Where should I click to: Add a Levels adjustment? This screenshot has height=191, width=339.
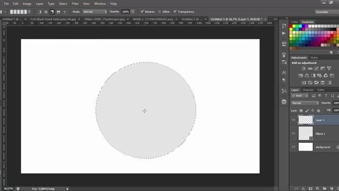pos(310,68)
